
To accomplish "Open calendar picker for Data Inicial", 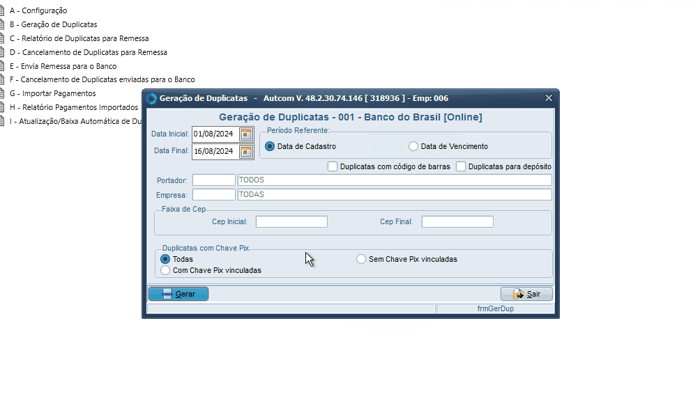I will [x=246, y=134].
